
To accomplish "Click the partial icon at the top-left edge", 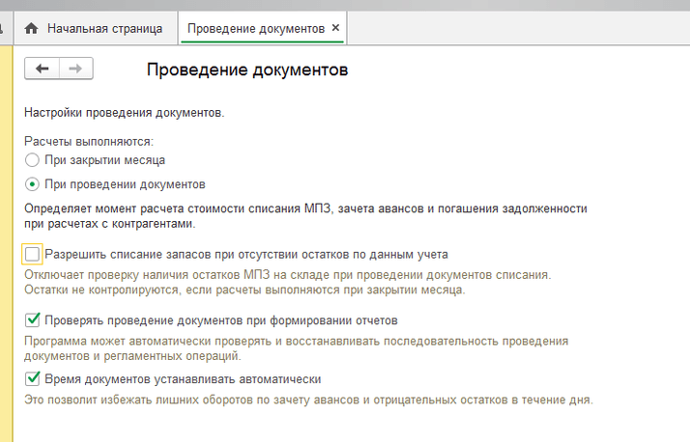I will click(3, 29).
